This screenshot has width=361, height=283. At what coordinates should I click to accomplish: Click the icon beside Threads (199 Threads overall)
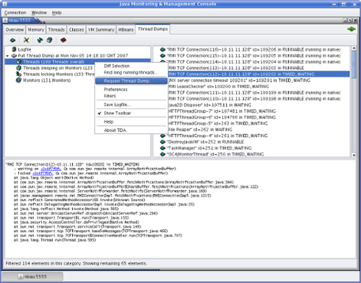point(19,62)
